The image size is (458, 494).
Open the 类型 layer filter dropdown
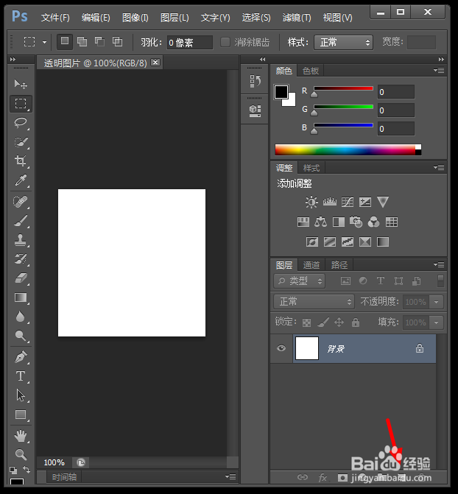pos(300,280)
